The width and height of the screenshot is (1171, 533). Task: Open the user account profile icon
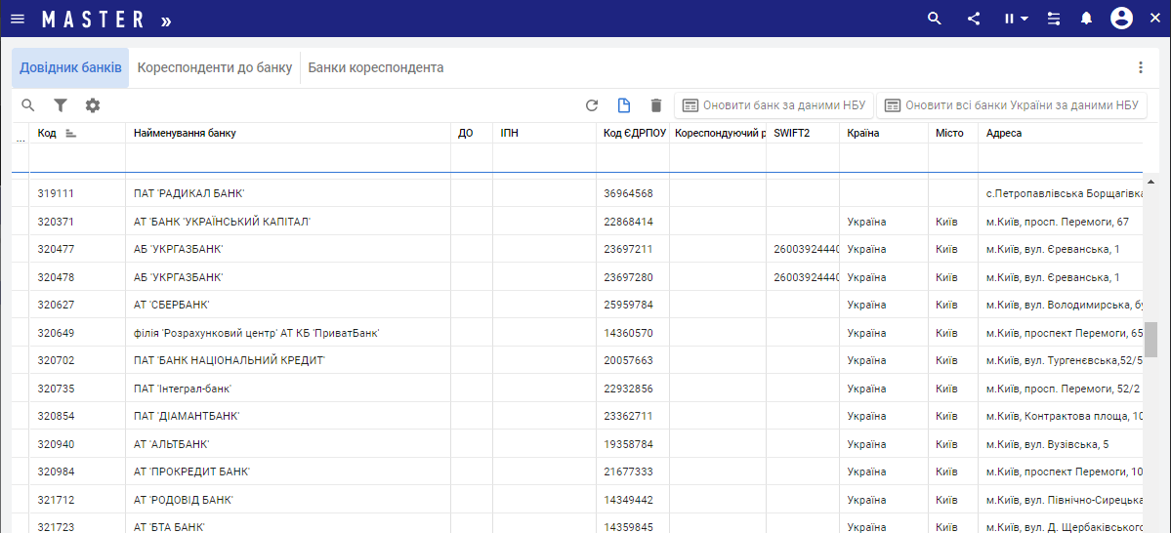coord(1121,19)
